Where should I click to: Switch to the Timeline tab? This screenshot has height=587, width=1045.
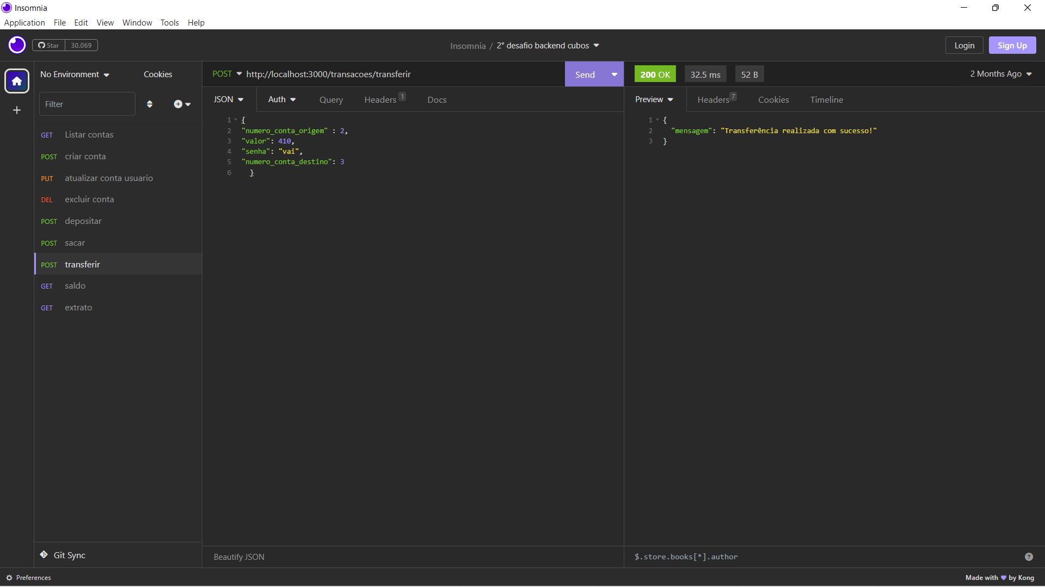(826, 99)
